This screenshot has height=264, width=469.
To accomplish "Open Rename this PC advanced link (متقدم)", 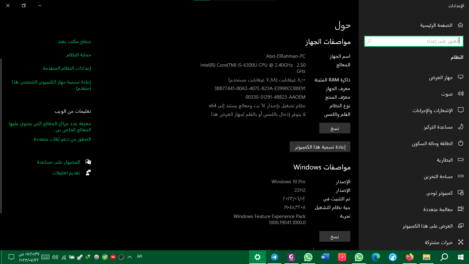I will pyautogui.click(x=51, y=85).
